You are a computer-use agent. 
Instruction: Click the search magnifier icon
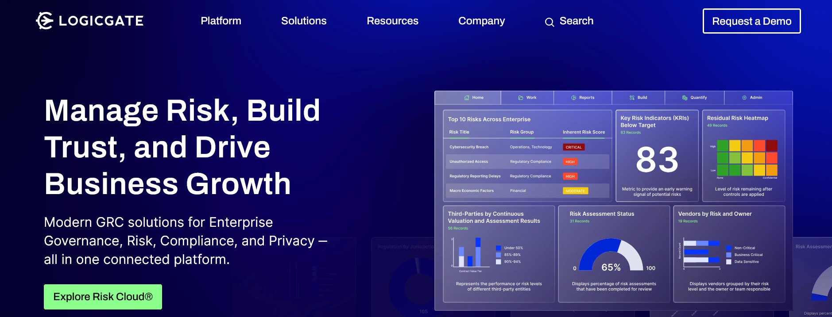coord(549,22)
